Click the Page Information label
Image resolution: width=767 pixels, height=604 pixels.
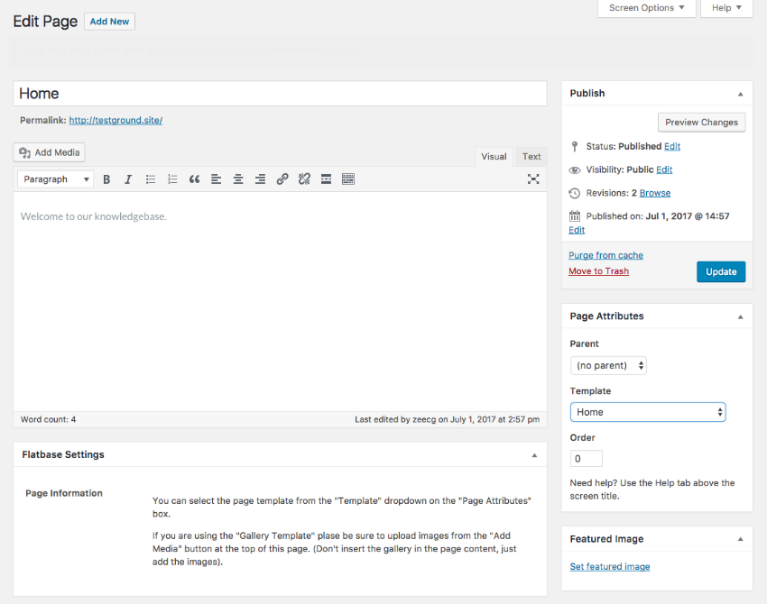point(64,493)
